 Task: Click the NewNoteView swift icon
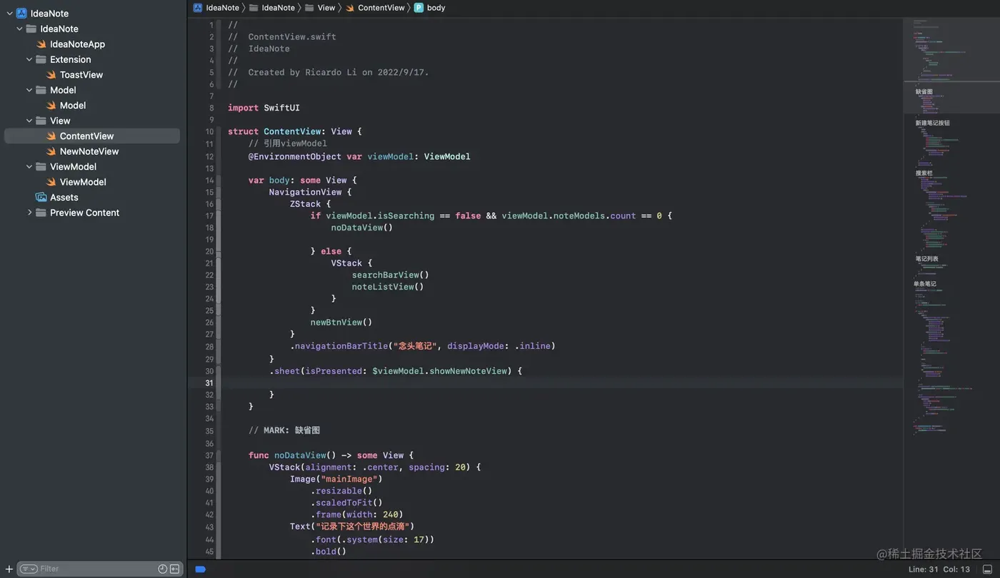tap(51, 151)
